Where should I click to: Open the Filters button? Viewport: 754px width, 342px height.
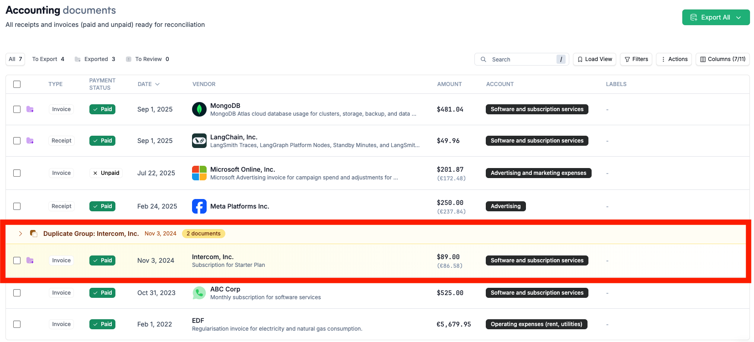pyautogui.click(x=636, y=59)
